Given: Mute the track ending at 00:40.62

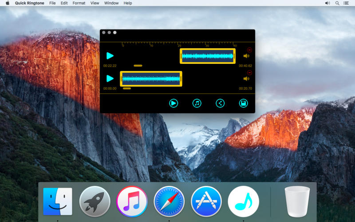Looking at the screenshot, I should [x=246, y=56].
